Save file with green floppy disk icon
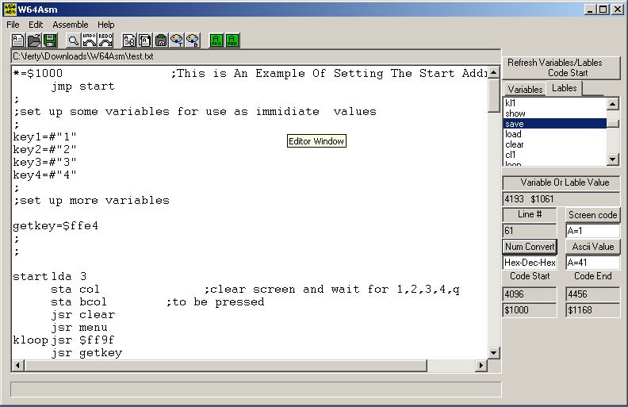628x407 pixels. point(50,40)
